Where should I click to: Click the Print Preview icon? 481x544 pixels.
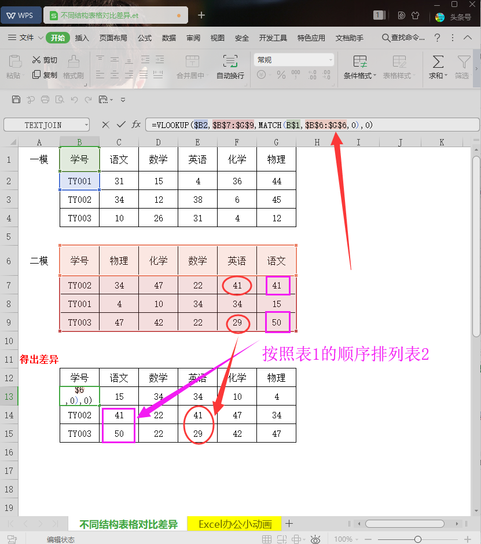tap(60, 100)
